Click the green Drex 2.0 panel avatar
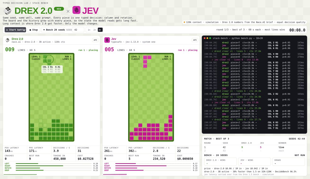Viewport: 310px width, 179px height. pos(7,40)
